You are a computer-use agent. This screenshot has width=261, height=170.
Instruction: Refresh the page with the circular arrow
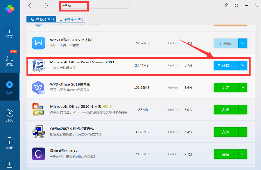(x=46, y=6)
